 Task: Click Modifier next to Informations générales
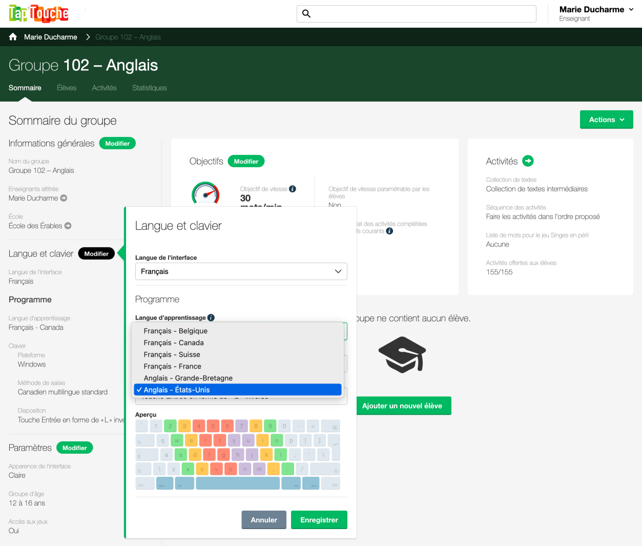pyautogui.click(x=117, y=144)
